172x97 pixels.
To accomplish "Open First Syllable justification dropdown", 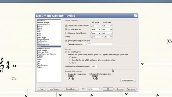I will (107, 30).
